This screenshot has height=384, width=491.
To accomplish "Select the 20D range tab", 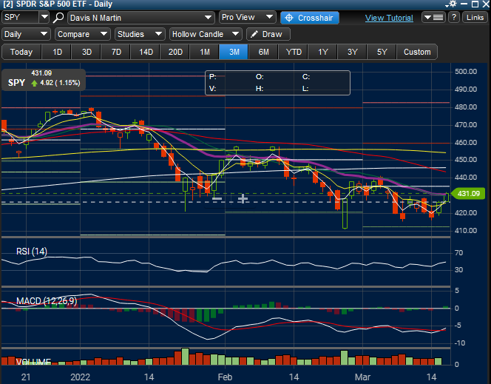I will tap(175, 52).
